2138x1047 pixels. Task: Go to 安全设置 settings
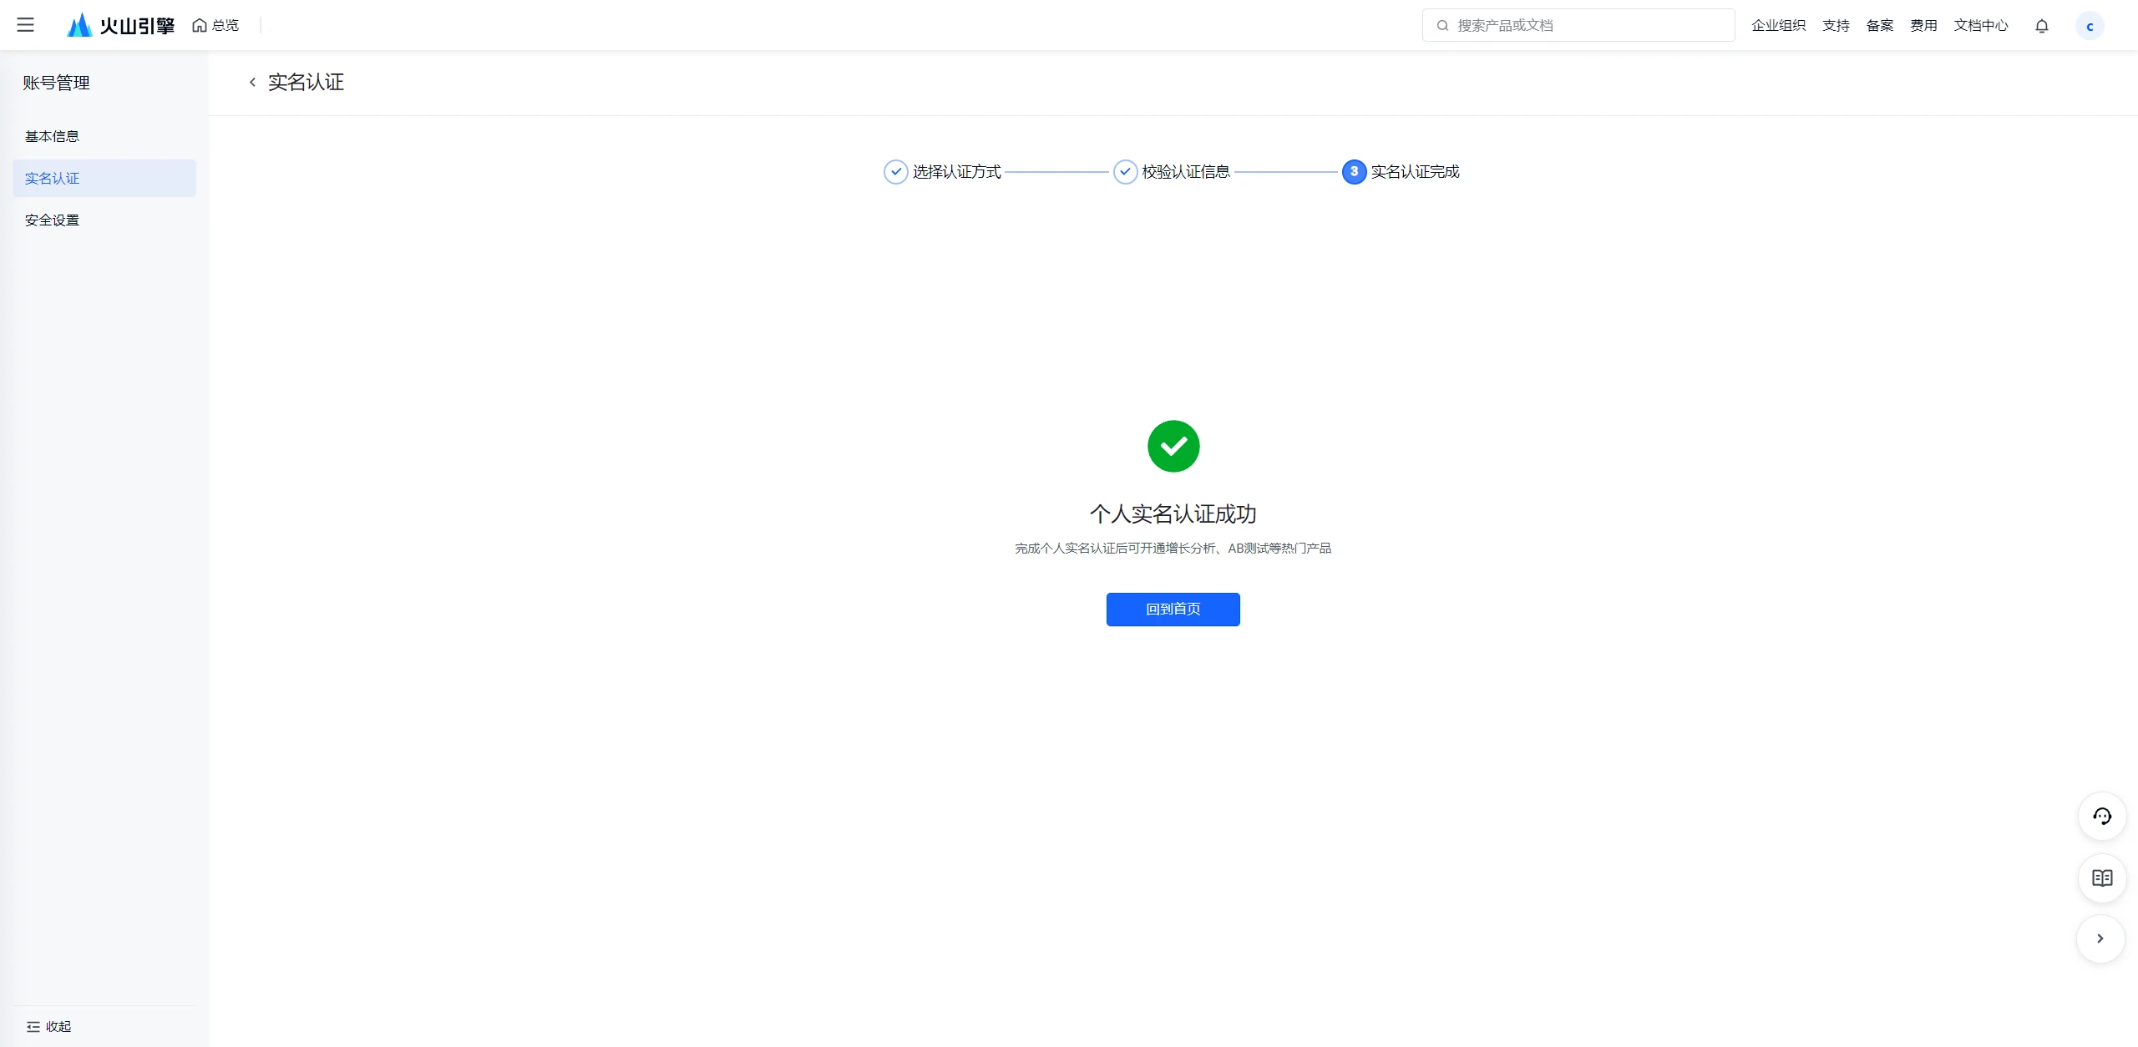(51, 220)
